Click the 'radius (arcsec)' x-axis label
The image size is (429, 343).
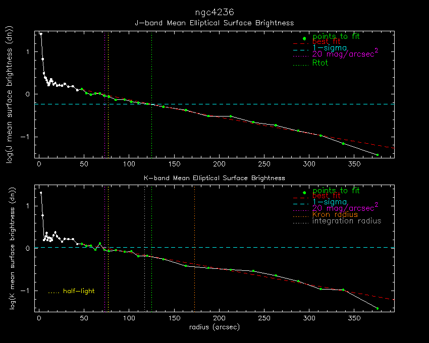[x=215, y=327]
